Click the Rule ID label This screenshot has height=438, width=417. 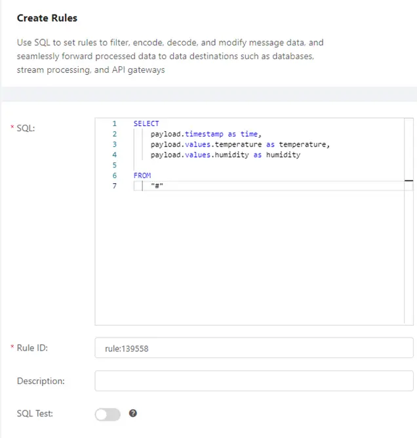(x=32, y=348)
